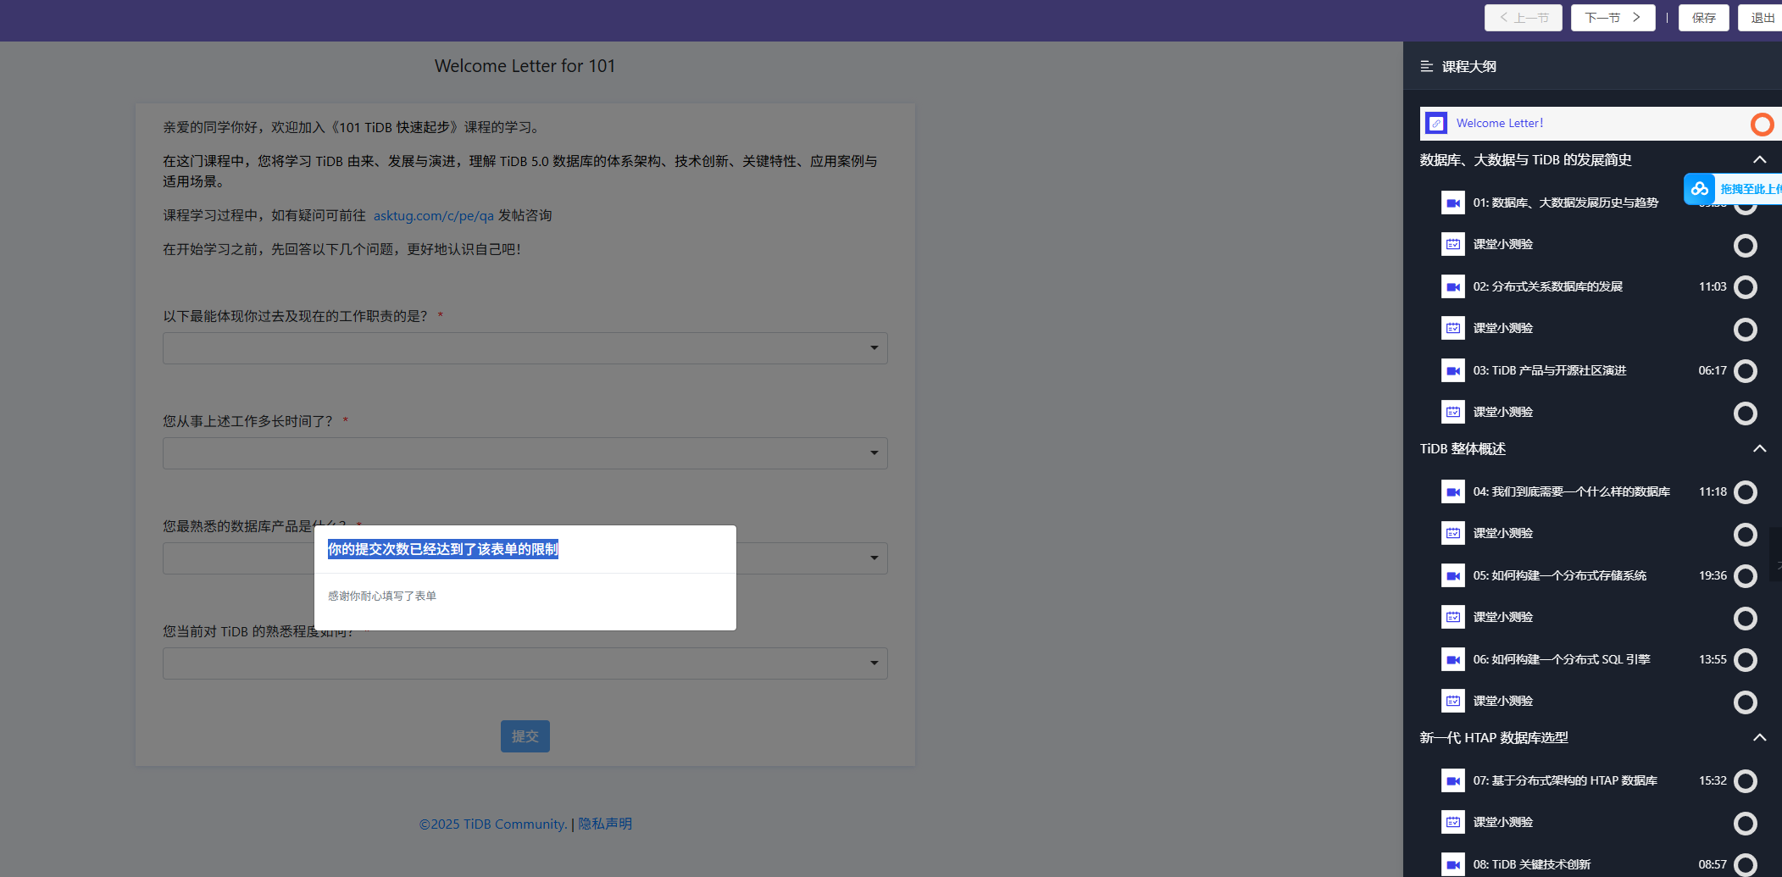Image resolution: width=1782 pixels, height=877 pixels.
Task: Click the quiz icon directly below lesson 06
Action: click(1453, 701)
